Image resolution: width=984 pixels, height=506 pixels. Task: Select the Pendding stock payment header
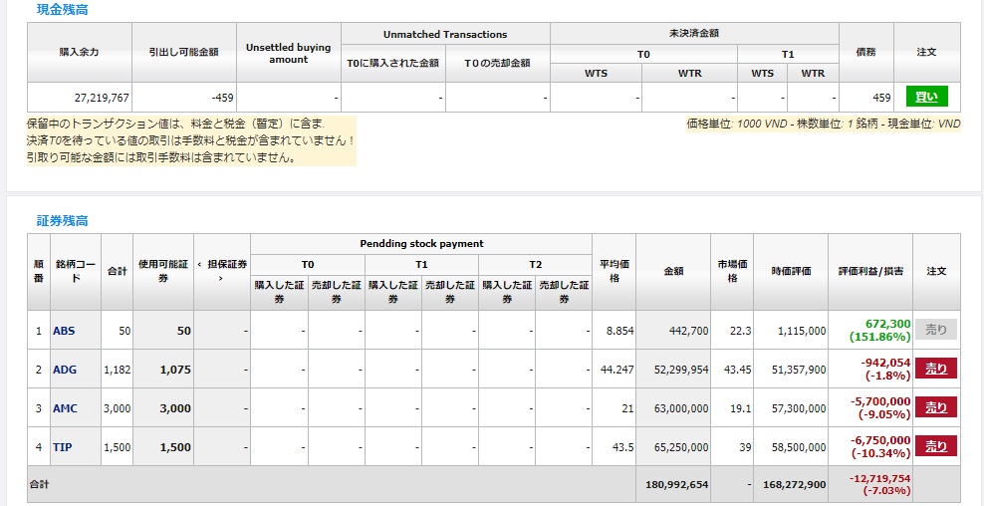(x=421, y=244)
